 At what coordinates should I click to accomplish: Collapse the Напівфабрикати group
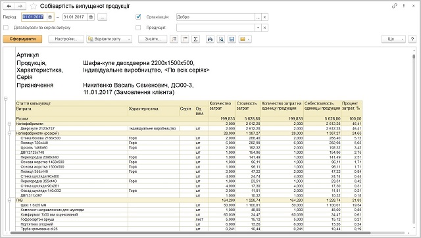click(9, 124)
